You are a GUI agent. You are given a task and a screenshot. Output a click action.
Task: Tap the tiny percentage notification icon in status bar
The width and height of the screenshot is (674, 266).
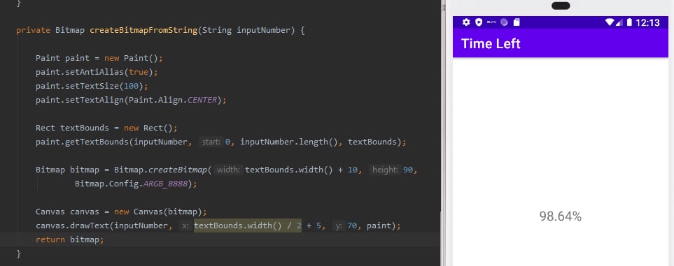point(491,22)
